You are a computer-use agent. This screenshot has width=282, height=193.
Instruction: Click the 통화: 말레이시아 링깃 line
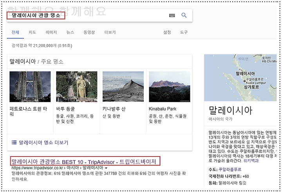(x=228, y=183)
